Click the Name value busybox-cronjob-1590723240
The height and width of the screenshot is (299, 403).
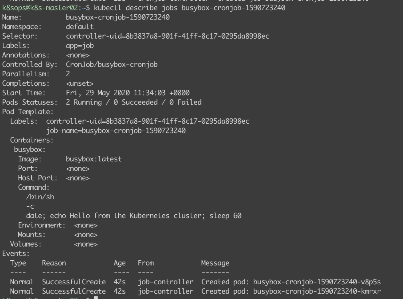(x=118, y=17)
